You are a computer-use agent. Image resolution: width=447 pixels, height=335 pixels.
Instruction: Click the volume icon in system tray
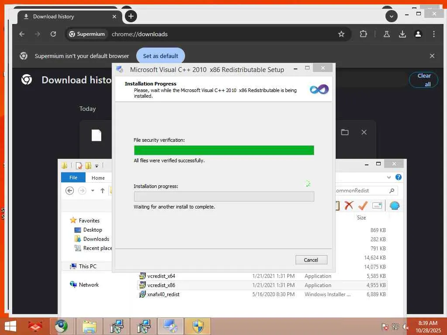click(405, 327)
